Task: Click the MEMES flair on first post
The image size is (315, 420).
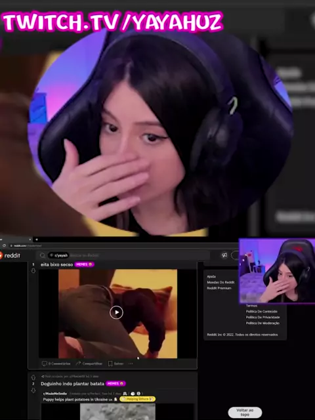Action: tap(84, 264)
